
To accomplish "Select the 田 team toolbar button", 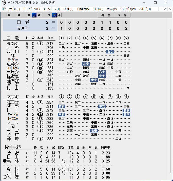I will tap(34, 15).
